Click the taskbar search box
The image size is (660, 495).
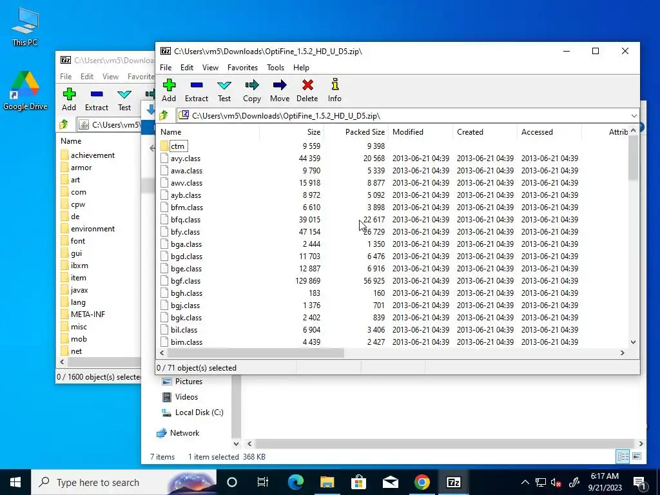pos(124,482)
